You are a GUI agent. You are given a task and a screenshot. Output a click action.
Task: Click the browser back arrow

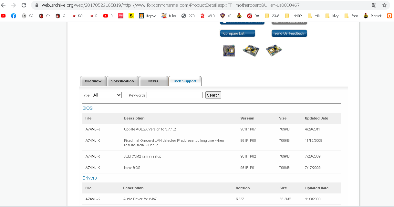pyautogui.click(x=4, y=5)
